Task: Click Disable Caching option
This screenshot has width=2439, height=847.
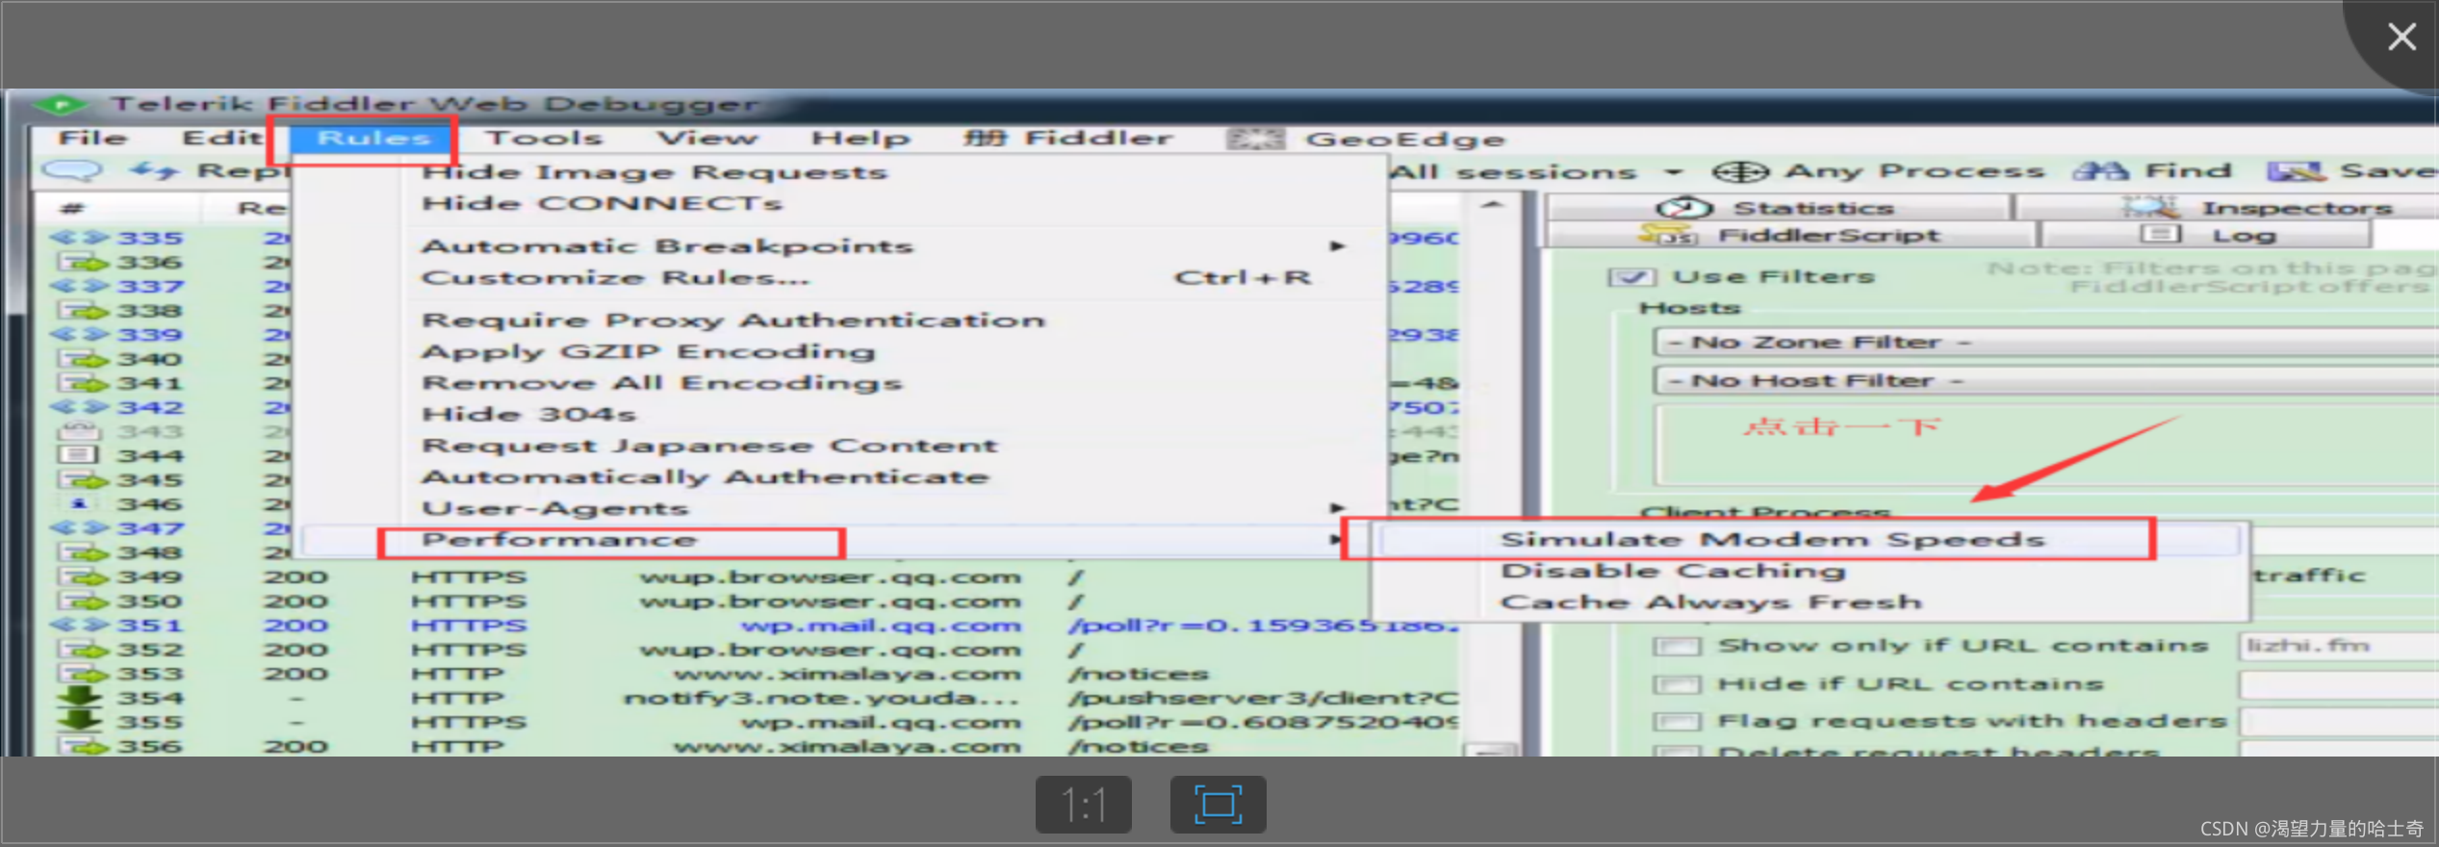Action: [x=1673, y=572]
